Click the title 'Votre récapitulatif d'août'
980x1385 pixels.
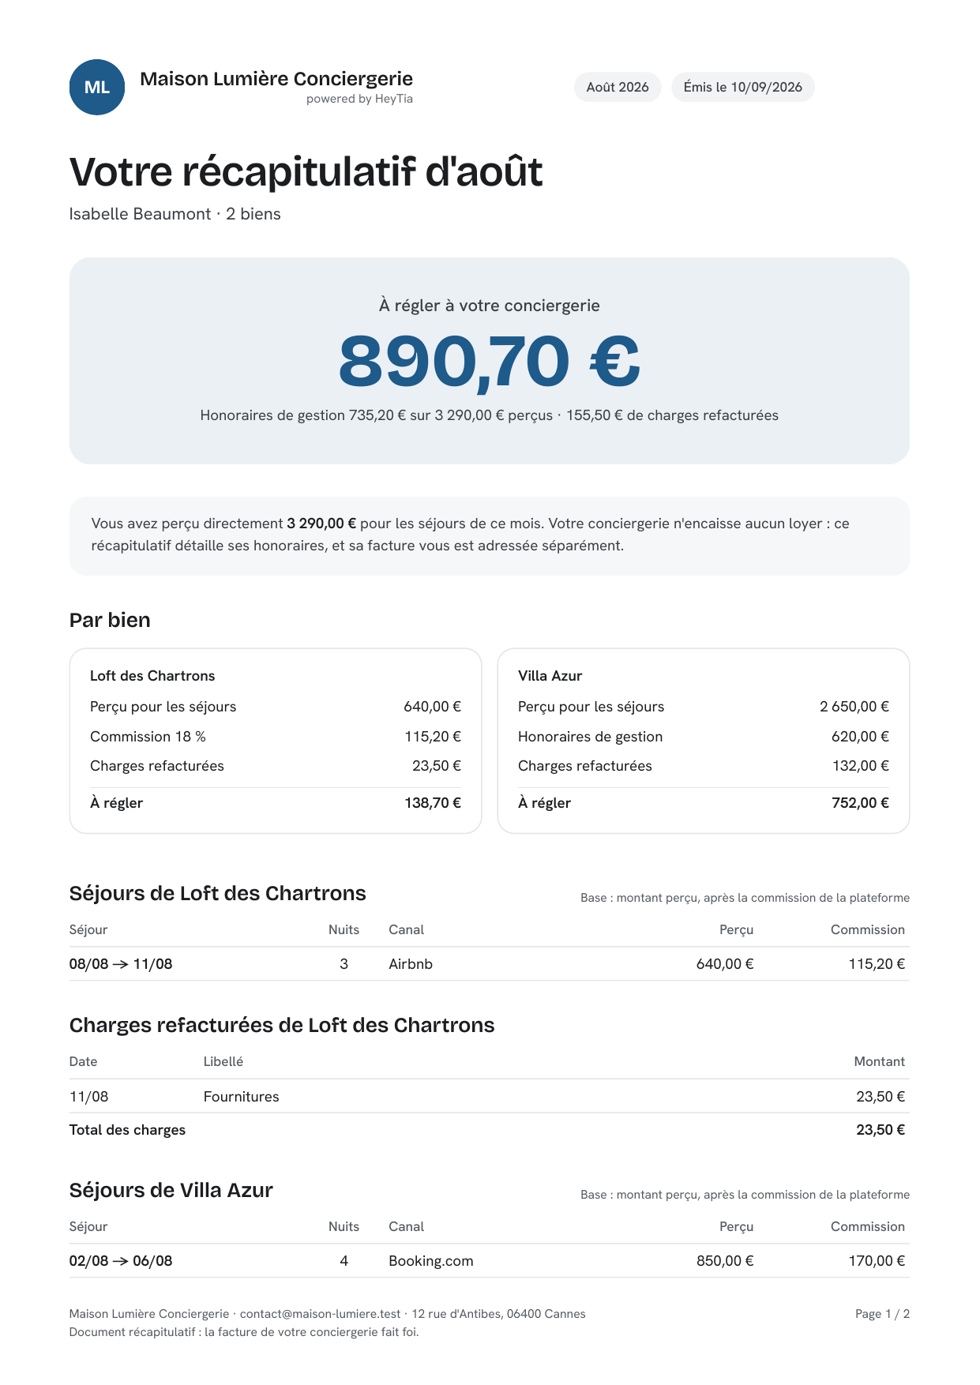tap(306, 171)
